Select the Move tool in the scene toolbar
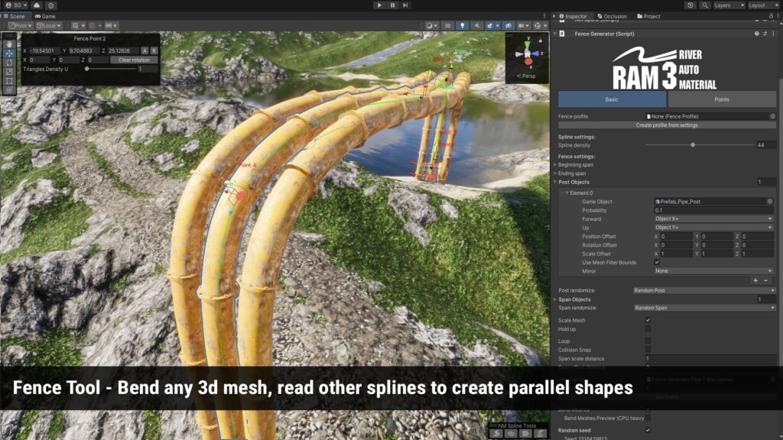783x440 pixels. (x=9, y=53)
